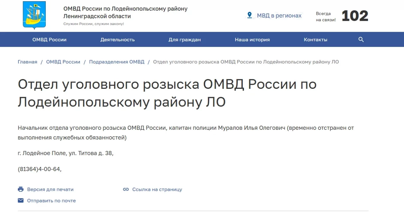Open the Версия для печати link
Image resolution: width=404 pixels, height=217 pixels.
pos(50,189)
